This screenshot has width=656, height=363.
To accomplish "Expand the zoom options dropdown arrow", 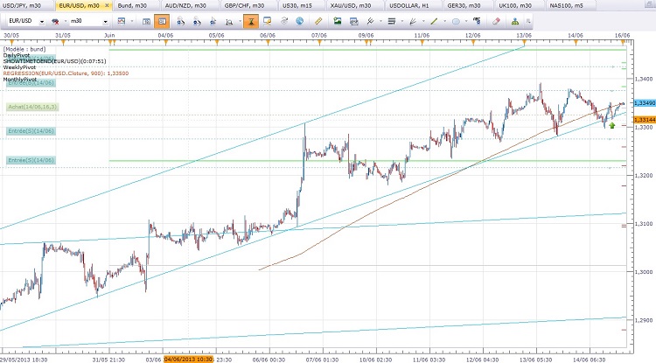I will coord(239,21).
